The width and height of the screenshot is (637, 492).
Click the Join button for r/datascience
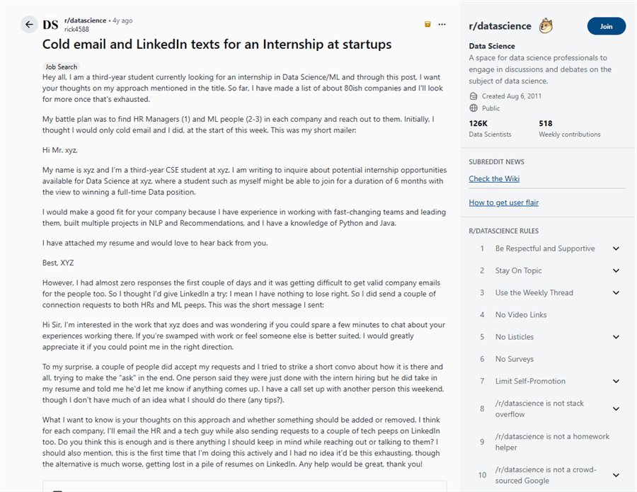click(x=606, y=25)
